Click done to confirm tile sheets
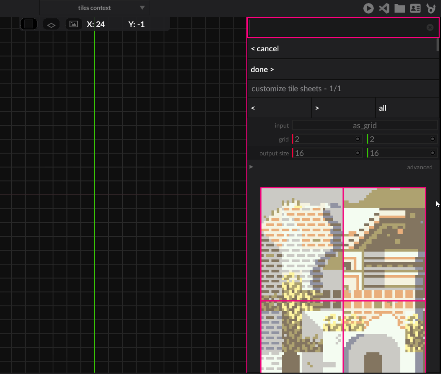 [x=262, y=69]
